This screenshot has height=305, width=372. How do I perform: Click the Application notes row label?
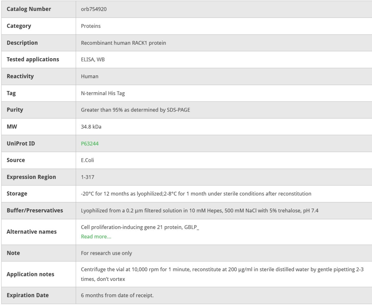point(31,274)
